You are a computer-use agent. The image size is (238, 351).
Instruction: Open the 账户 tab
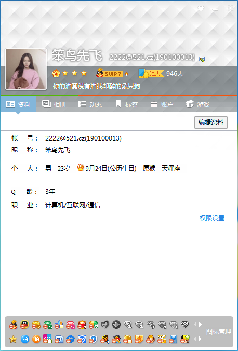click(x=162, y=104)
